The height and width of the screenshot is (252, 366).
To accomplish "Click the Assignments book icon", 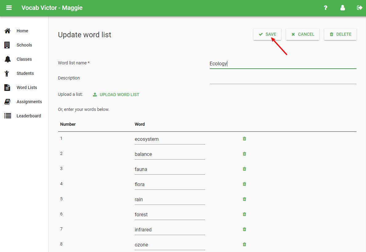I will [7, 102].
